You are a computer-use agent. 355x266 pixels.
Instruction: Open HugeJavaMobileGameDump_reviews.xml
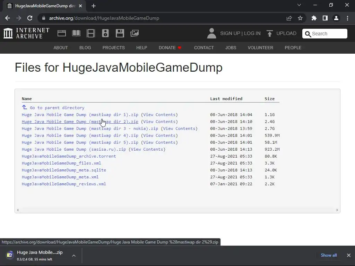[64, 184]
